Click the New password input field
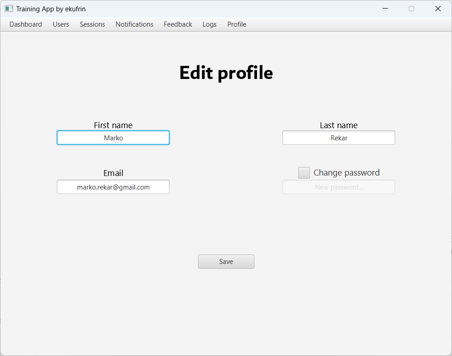The image size is (452, 356). (339, 187)
